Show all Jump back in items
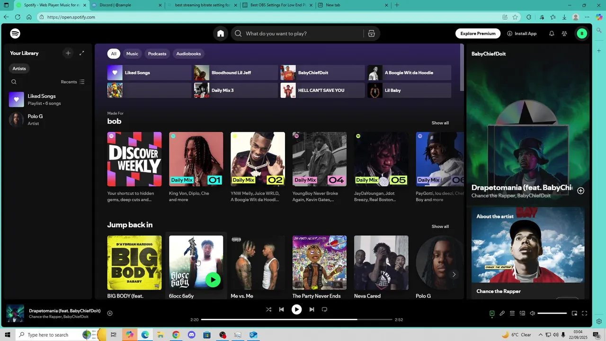This screenshot has width=606, height=341. (440, 226)
